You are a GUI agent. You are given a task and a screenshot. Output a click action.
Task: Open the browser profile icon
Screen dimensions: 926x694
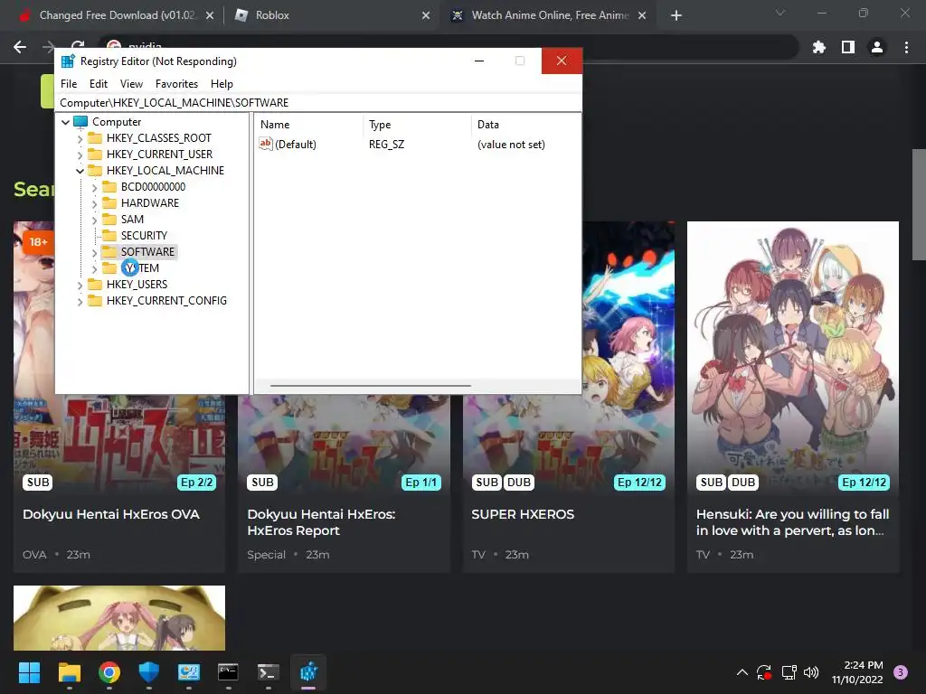(877, 47)
